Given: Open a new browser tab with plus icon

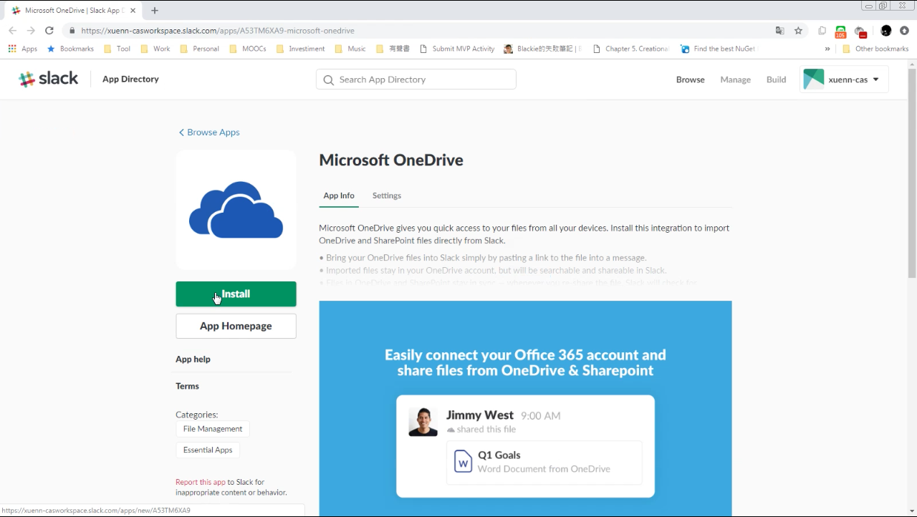Looking at the screenshot, I should 155,11.
